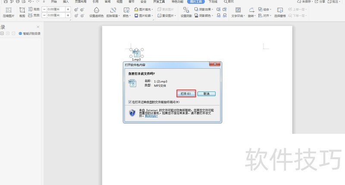Click the blue shield help icon in the dialog
Screen dimensions: 345x185
[x=132, y=113]
